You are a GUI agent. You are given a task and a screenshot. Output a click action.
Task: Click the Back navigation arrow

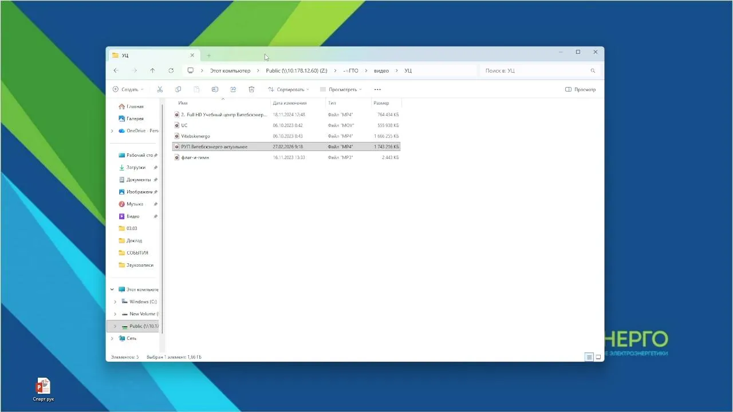(x=116, y=70)
